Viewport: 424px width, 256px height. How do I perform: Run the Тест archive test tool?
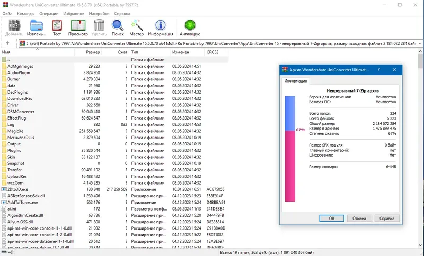pyautogui.click(x=57, y=28)
